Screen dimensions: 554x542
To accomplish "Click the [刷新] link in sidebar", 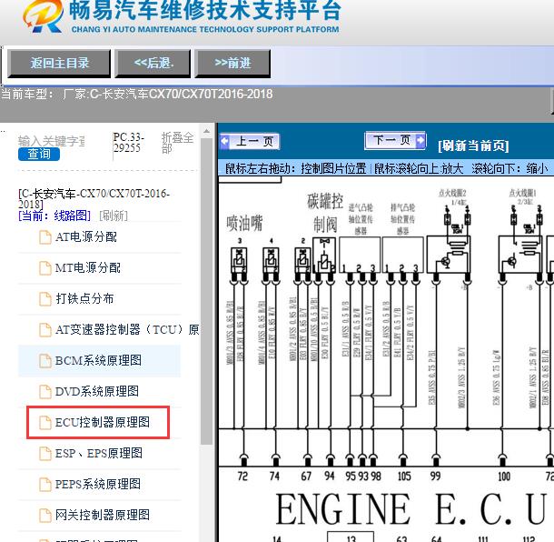I will (x=114, y=216).
